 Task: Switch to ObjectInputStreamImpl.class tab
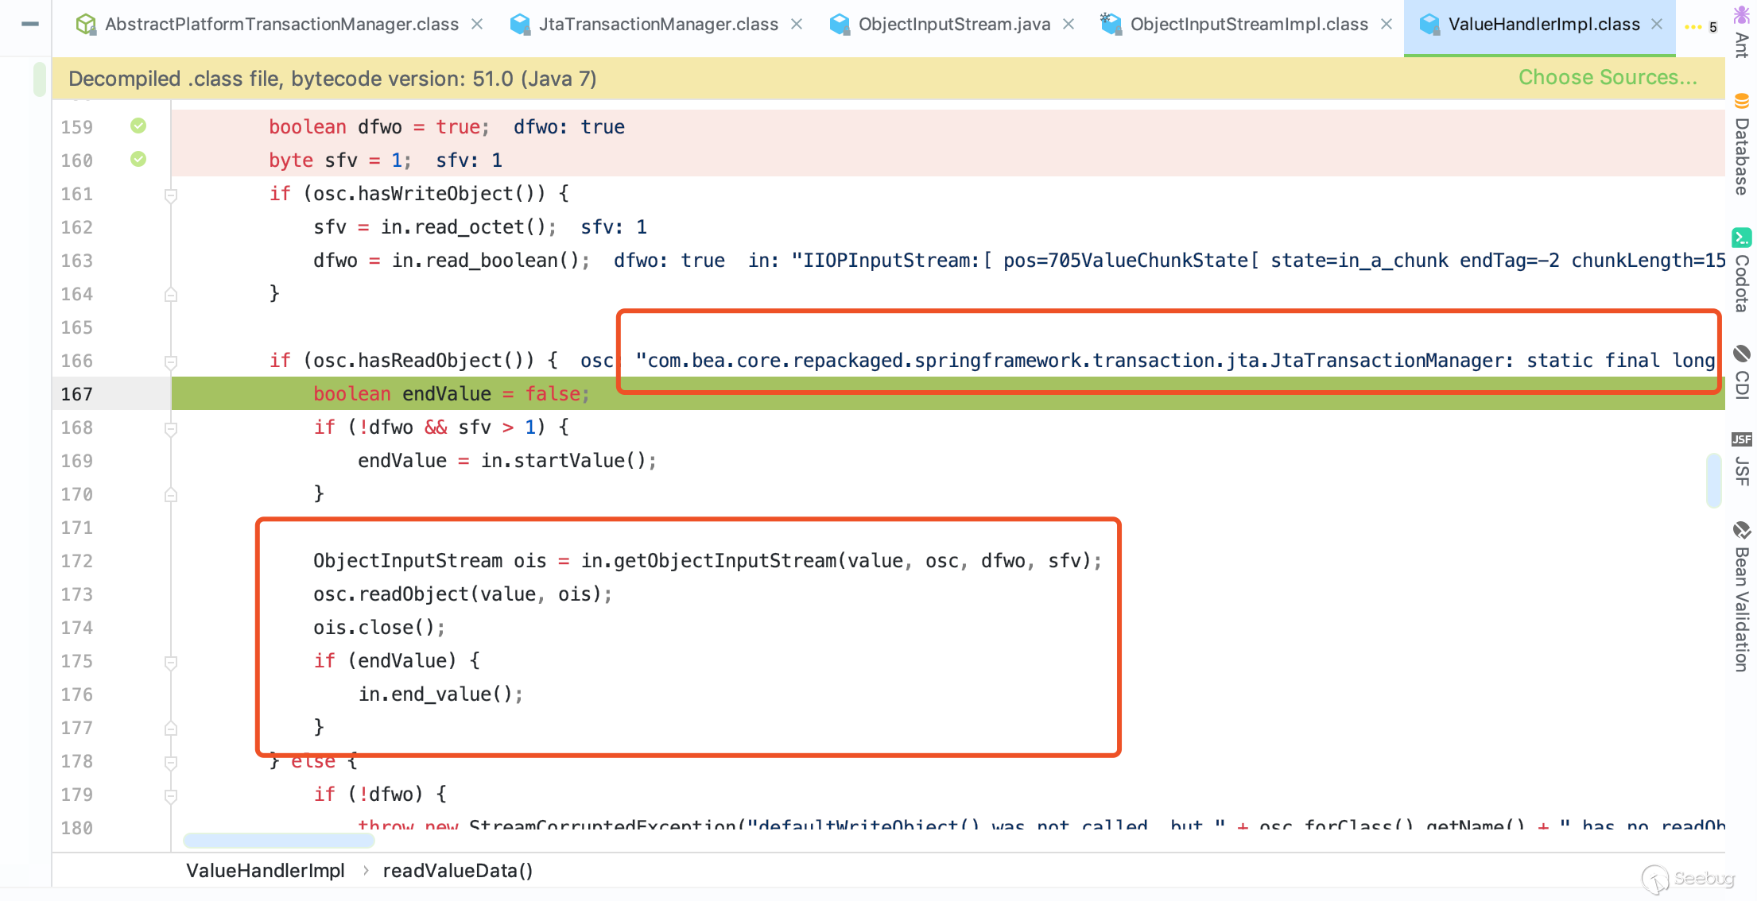click(x=1248, y=25)
